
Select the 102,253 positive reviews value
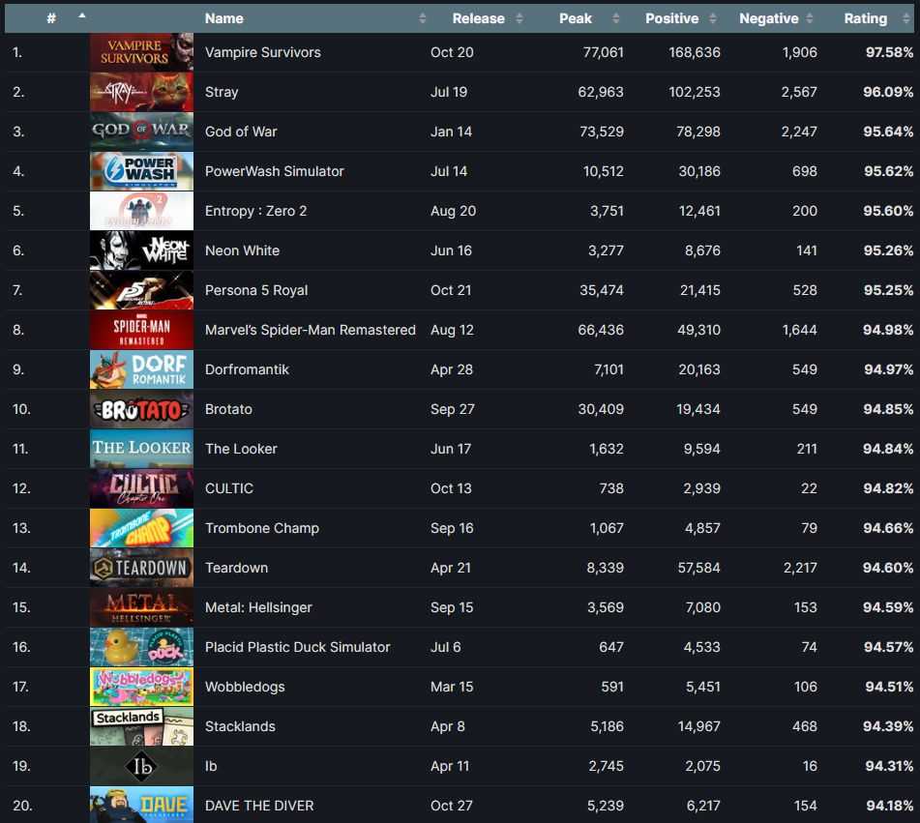pyautogui.click(x=695, y=92)
